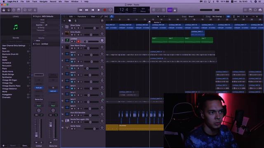Image resolution: width=264 pixels, height=148 pixels.
Task: Expand the More disclosure in Region inspector
Action: click(x=35, y=41)
